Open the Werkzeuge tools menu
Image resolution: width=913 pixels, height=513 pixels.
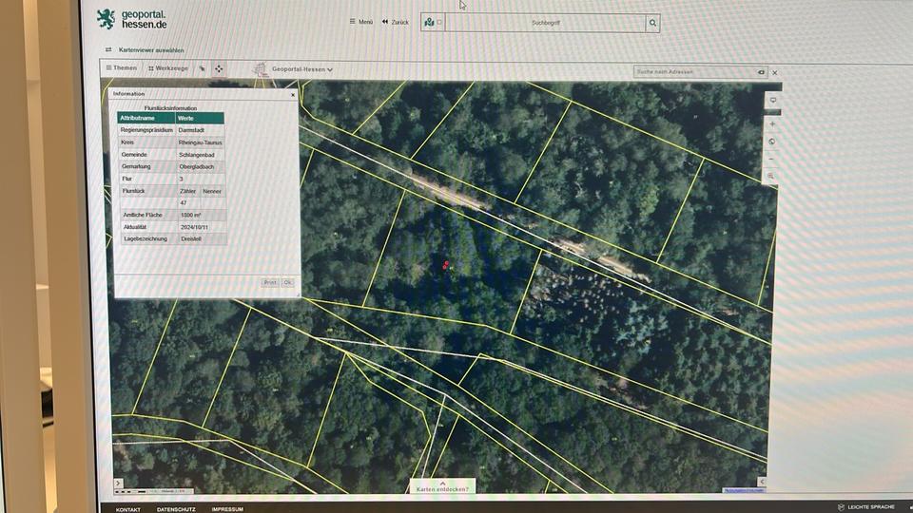pos(168,68)
